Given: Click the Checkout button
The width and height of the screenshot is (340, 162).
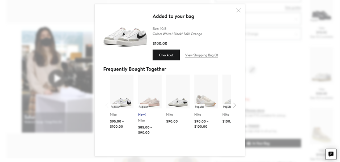Looking at the screenshot, I should point(166,55).
